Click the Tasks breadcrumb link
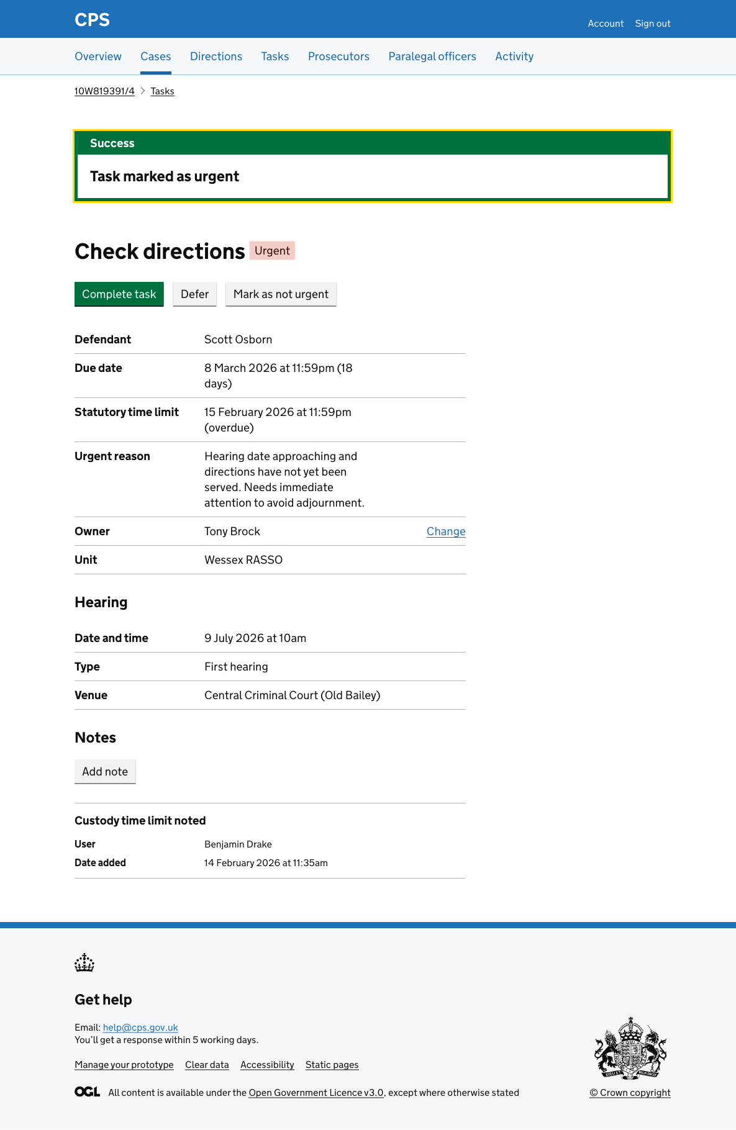 tap(162, 91)
